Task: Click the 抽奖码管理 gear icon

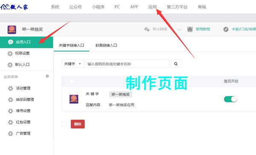Action: 10,100
